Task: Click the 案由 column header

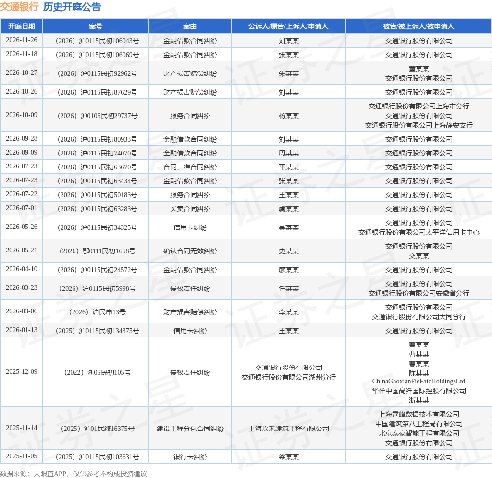Action: coord(190,26)
